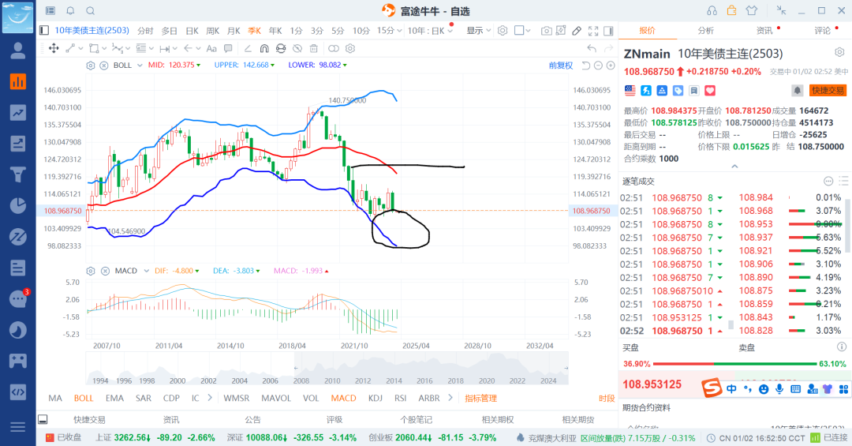The height and width of the screenshot is (446, 852).
Task: Open the 公告 bottom tab
Action: pyautogui.click(x=252, y=419)
